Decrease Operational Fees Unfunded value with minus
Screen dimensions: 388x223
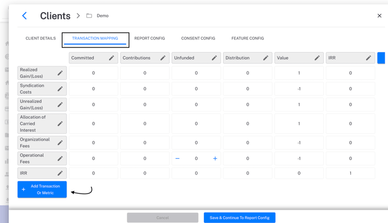tap(177, 158)
